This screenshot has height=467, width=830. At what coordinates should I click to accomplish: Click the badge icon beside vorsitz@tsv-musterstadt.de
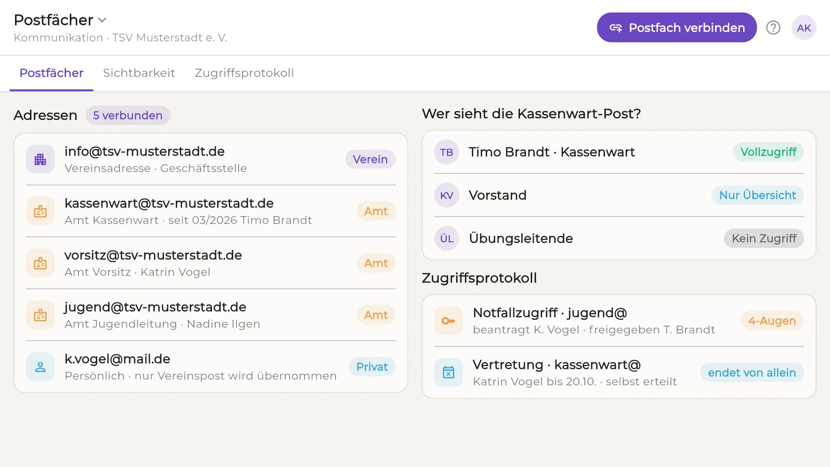pyautogui.click(x=40, y=263)
